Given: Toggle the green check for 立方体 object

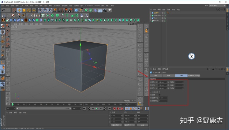Looking at the screenshot, I should click(165, 13).
